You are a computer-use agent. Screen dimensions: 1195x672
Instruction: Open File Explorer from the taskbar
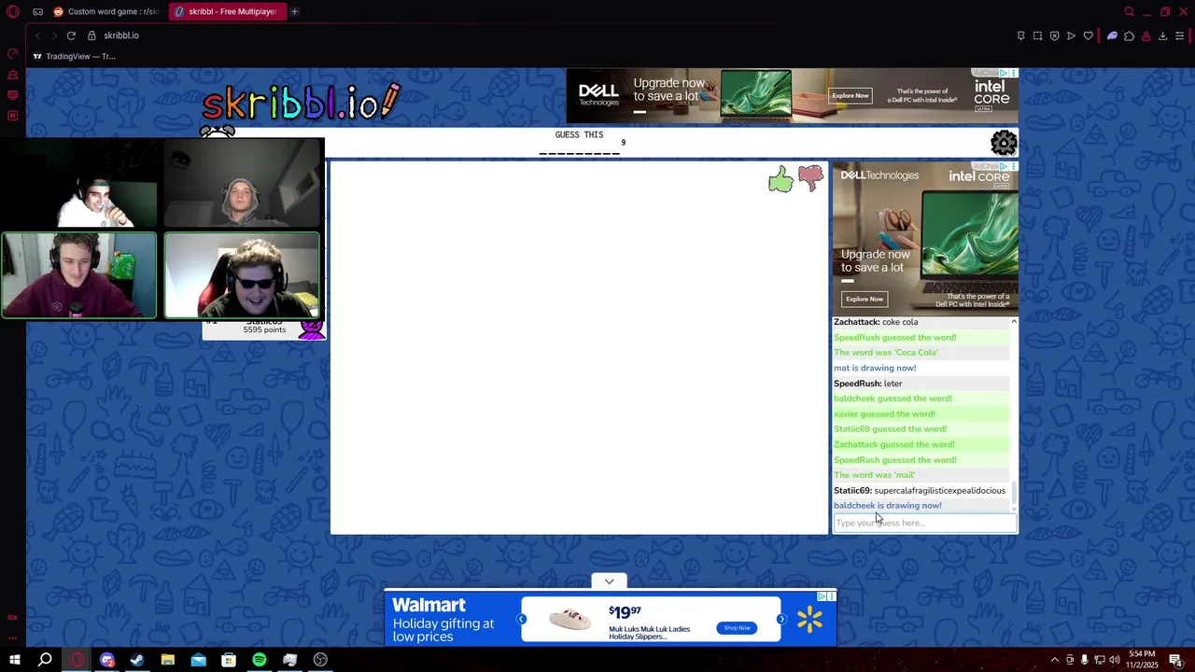[x=168, y=660]
